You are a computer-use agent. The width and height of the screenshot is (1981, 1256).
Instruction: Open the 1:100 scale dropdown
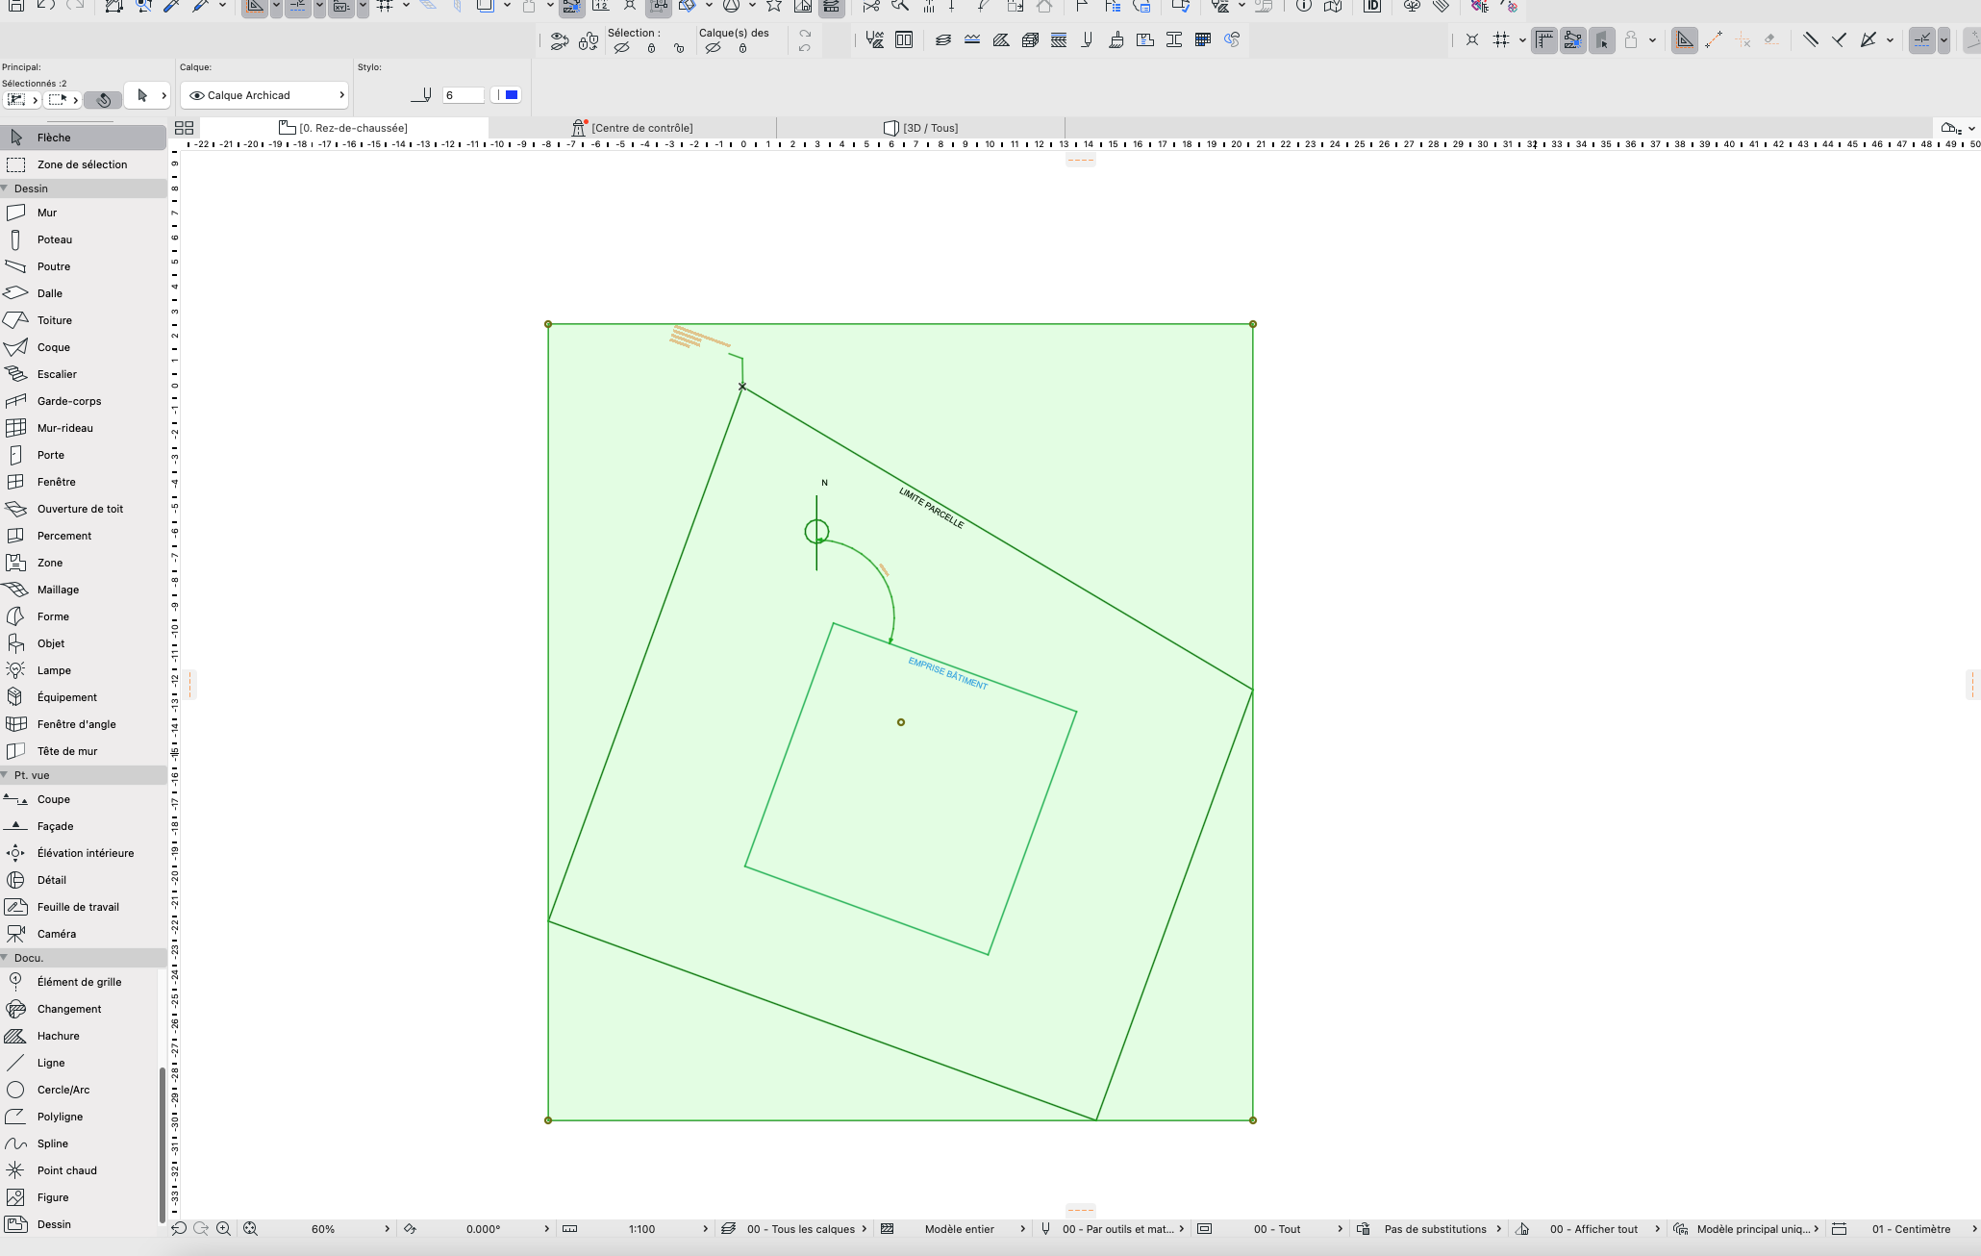coord(641,1229)
